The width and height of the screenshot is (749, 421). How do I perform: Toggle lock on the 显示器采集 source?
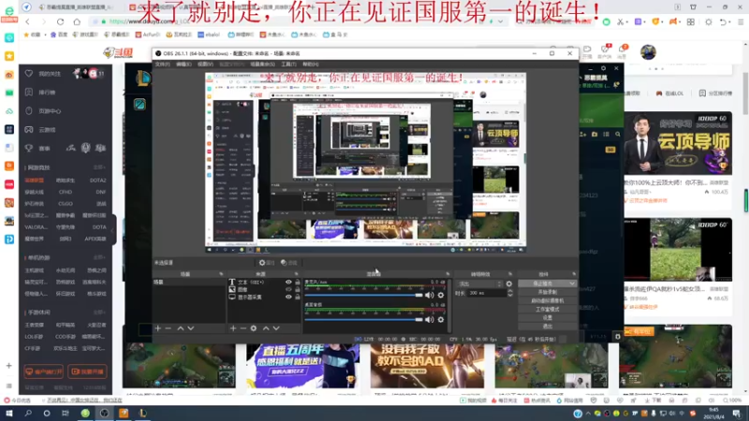tap(297, 297)
